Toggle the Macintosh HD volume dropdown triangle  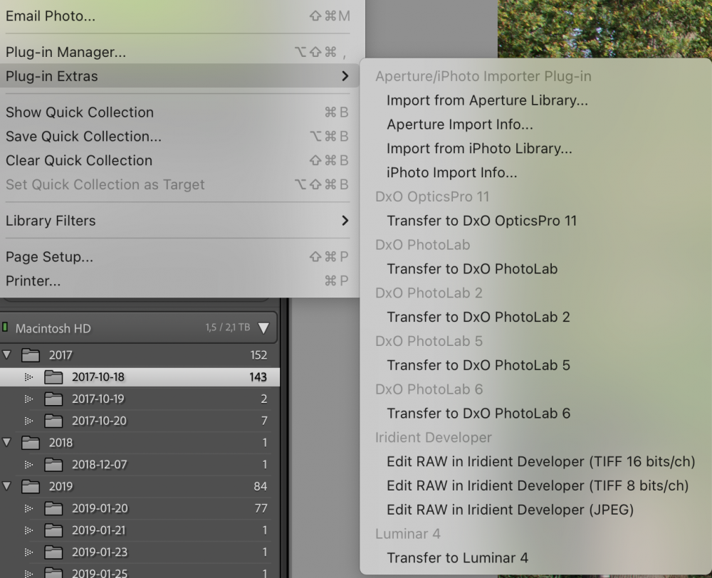263,327
